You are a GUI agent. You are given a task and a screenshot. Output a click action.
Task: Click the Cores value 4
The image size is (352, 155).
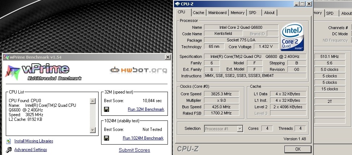coord(267,128)
